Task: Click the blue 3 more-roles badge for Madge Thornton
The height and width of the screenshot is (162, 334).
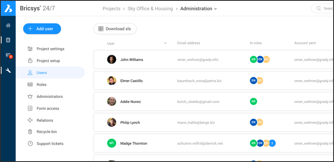Action: click(x=272, y=143)
